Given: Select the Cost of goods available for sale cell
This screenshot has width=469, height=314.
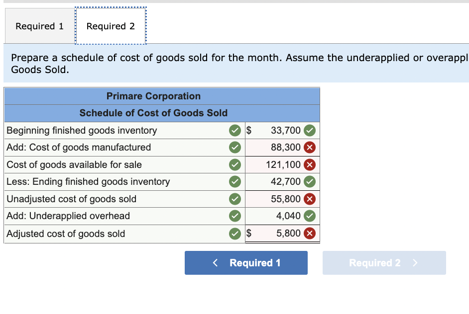Looking at the screenshot, I should click(x=125, y=165).
